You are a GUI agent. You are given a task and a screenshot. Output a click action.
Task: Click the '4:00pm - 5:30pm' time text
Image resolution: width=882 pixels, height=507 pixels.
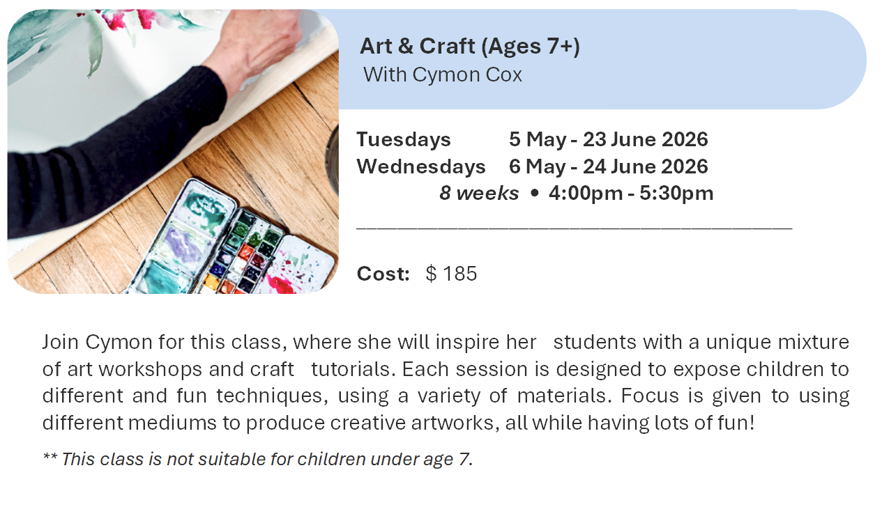click(631, 193)
